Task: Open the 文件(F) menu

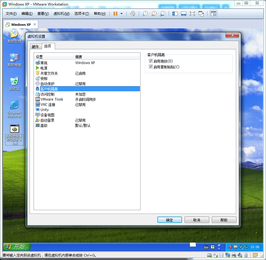Action: [11, 14]
